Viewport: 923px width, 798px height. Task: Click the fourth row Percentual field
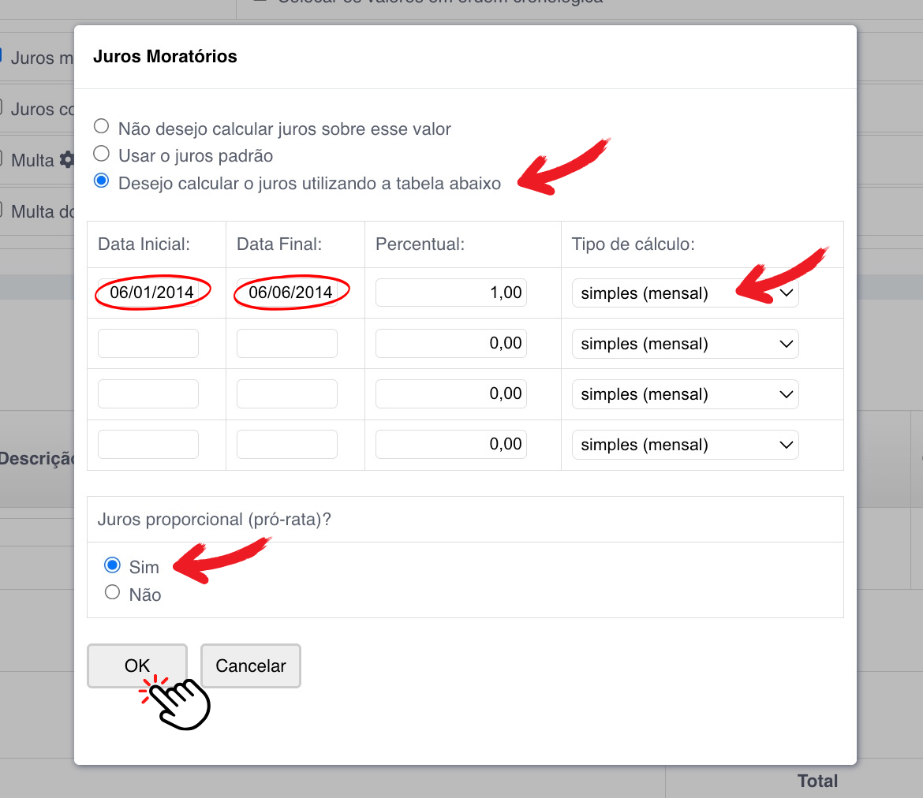click(x=451, y=444)
